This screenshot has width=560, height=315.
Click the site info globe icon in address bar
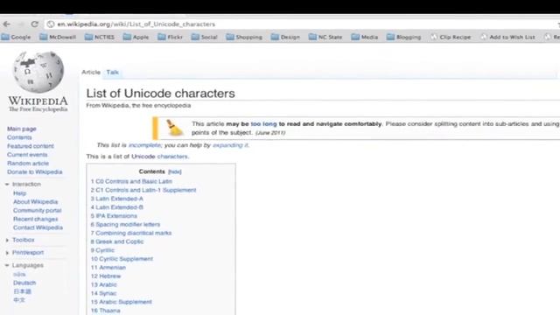click(51, 24)
